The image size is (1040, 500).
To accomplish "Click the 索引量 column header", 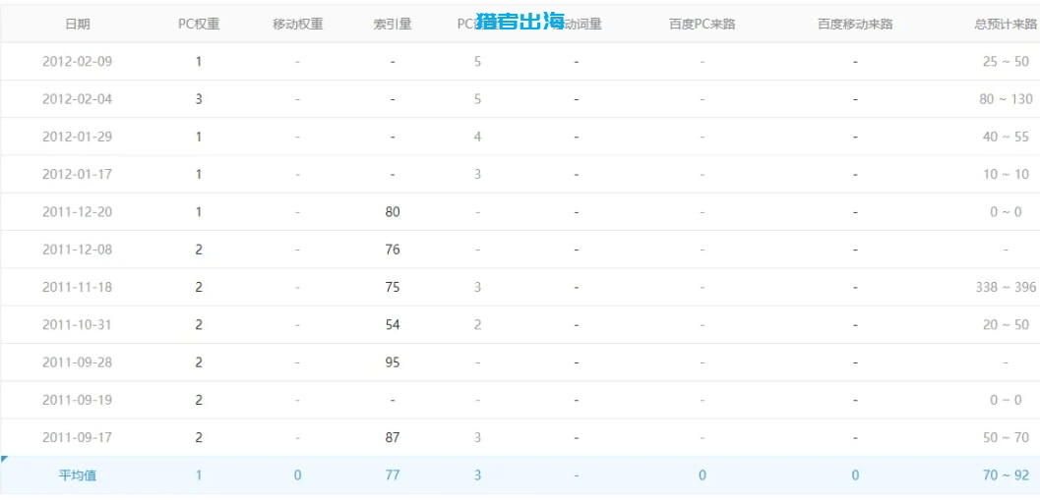I will (x=393, y=24).
